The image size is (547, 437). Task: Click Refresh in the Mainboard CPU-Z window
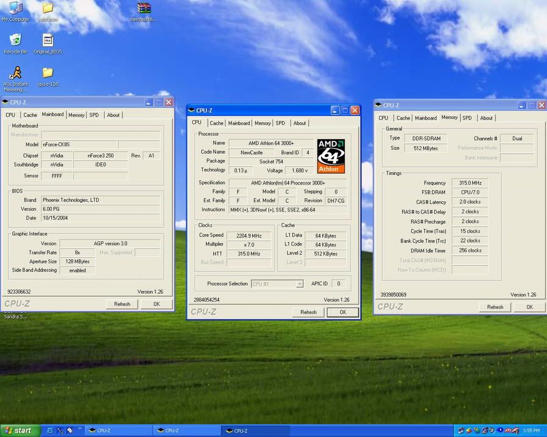(x=122, y=304)
